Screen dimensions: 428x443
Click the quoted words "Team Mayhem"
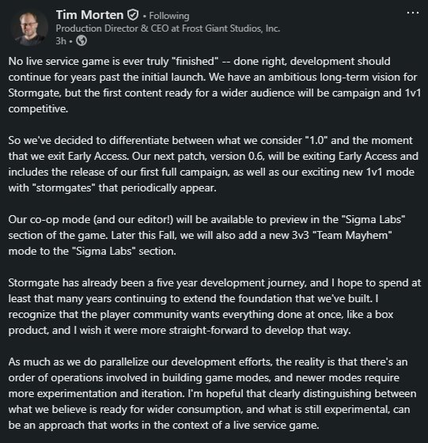(x=353, y=236)
